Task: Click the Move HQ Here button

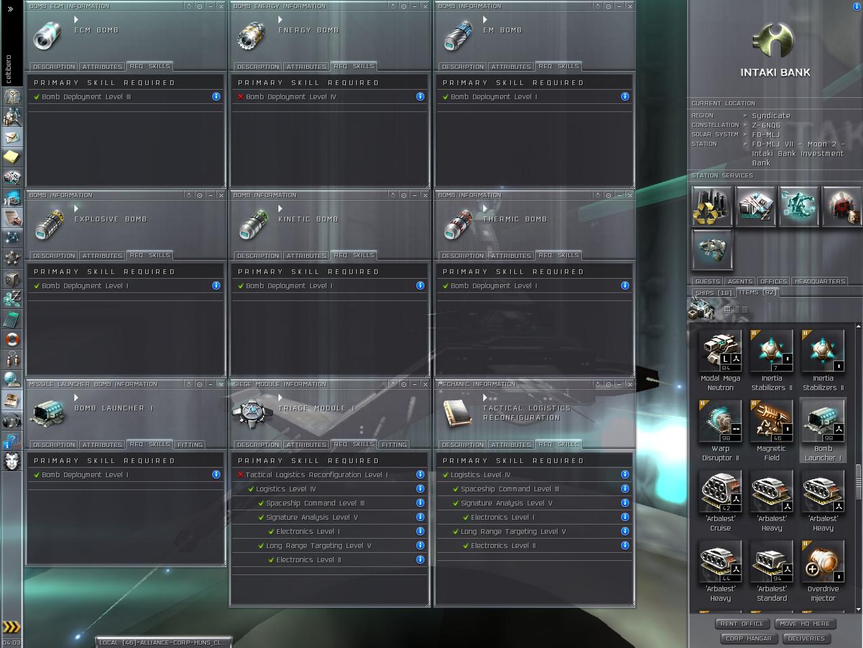Action: [805, 624]
